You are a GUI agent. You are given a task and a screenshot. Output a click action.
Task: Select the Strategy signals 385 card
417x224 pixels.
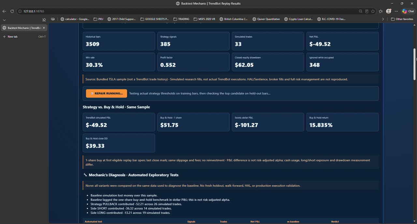coord(194,41)
